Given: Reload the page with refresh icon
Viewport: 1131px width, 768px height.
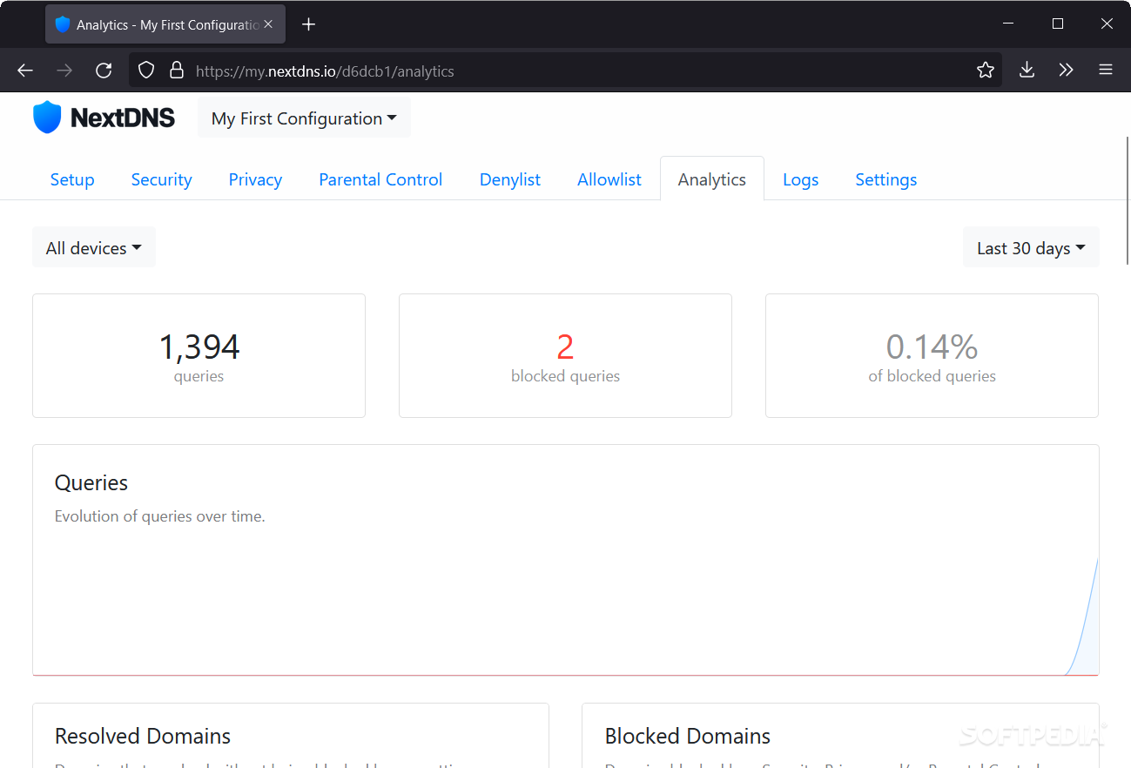Looking at the screenshot, I should (104, 71).
